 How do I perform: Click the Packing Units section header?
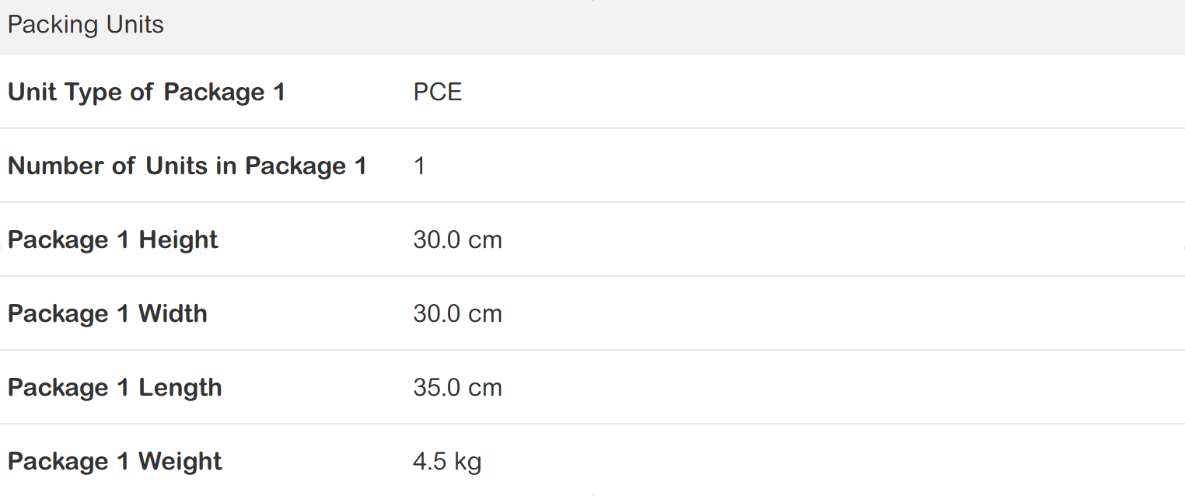86,25
